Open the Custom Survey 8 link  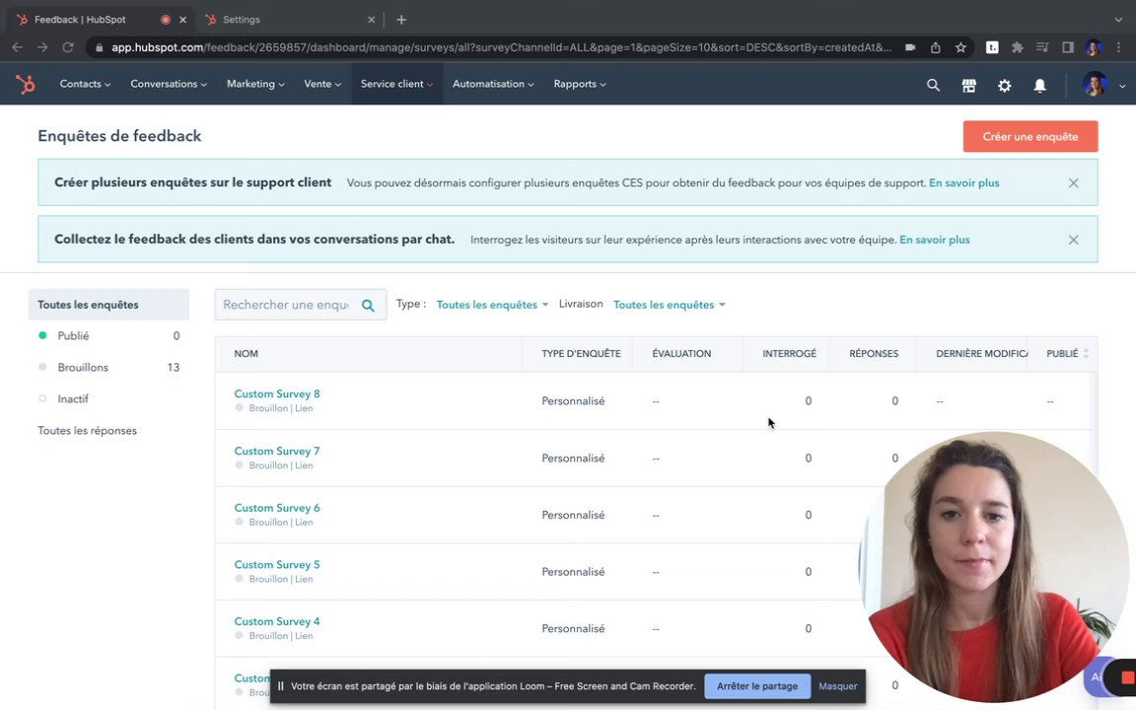pyautogui.click(x=277, y=394)
